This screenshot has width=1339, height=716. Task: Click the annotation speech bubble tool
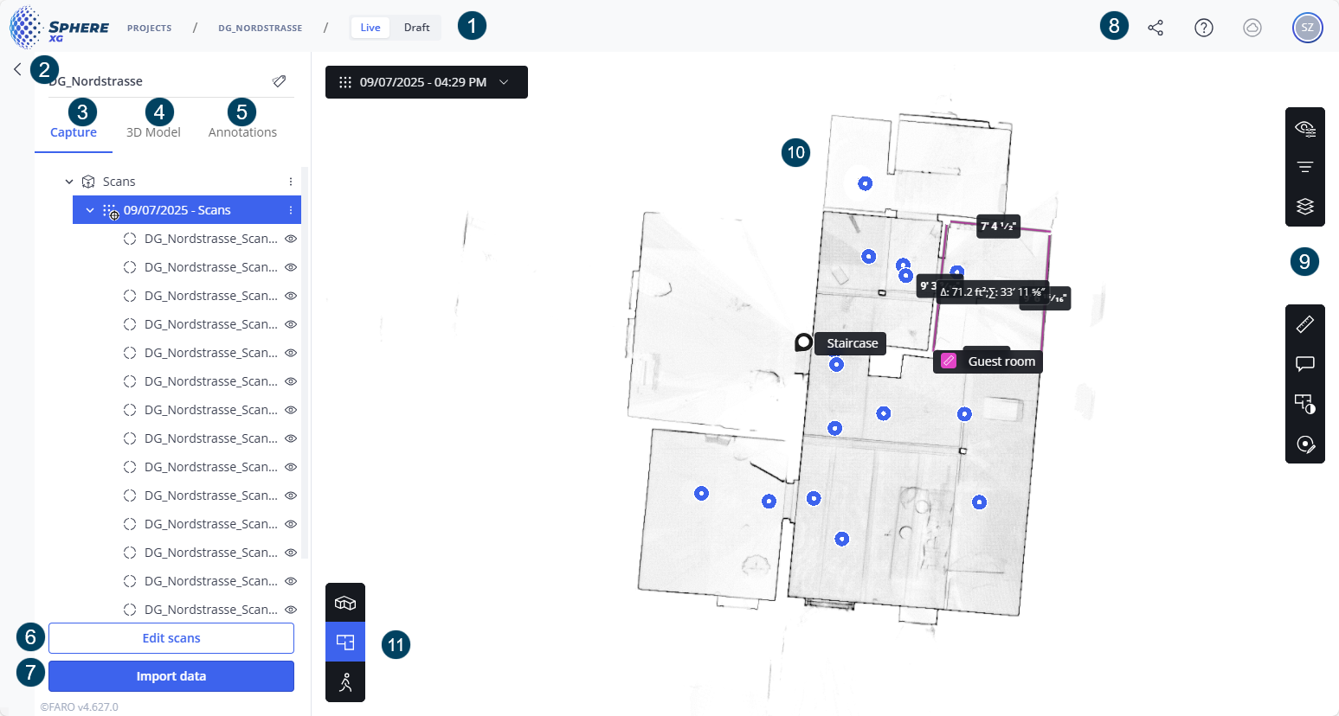[1304, 364]
